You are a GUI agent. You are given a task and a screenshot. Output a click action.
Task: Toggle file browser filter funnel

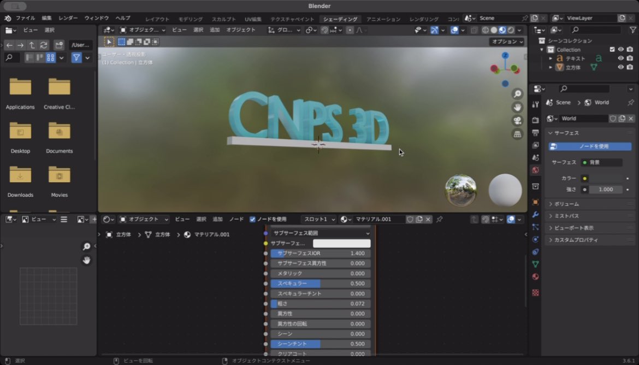(76, 58)
